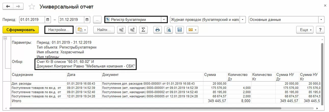Viewport: 329px width, 112px height.
Task: Collapse the parameters section with minus toggle
Action: (x=5, y=38)
